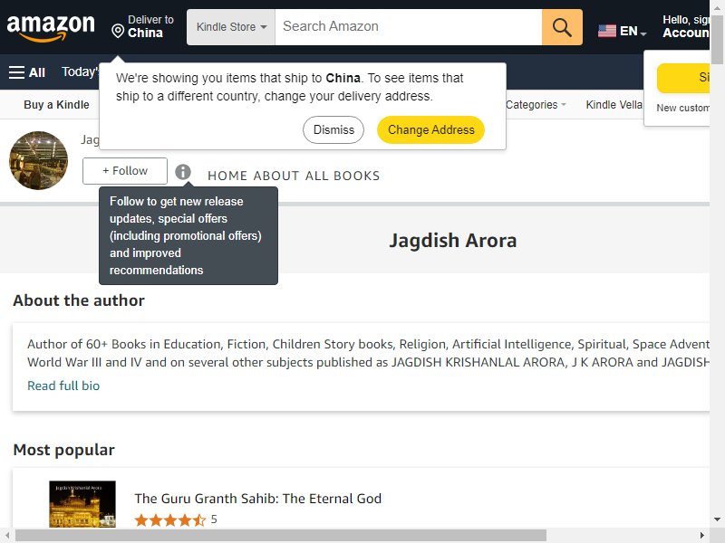This screenshot has width=725, height=543.
Task: Click in the Search Amazon field
Action: [409, 27]
